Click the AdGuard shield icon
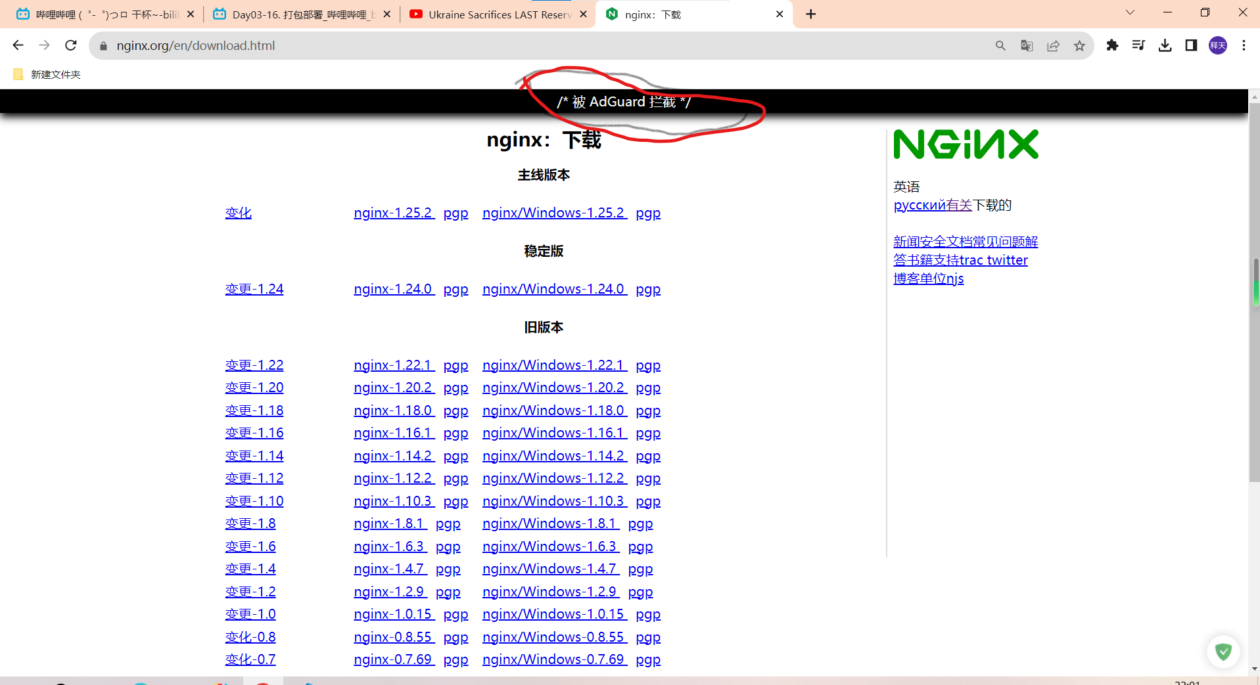This screenshot has height=685, width=1260. [x=1223, y=651]
